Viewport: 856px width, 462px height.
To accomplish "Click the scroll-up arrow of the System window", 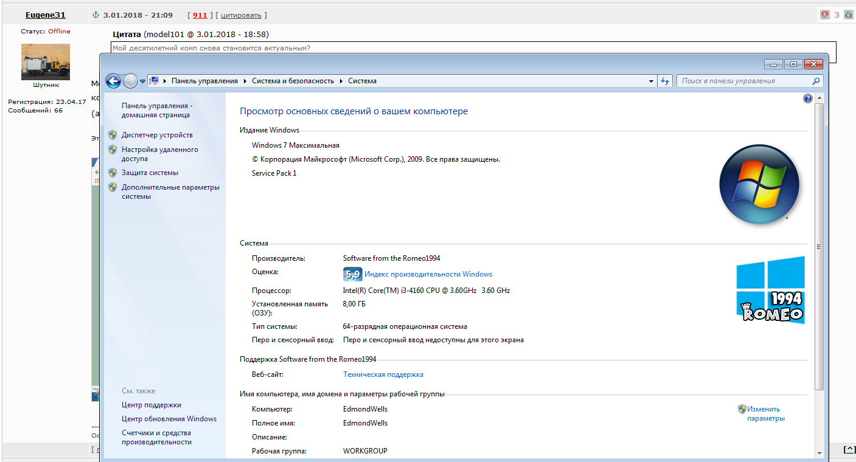I will point(819,98).
